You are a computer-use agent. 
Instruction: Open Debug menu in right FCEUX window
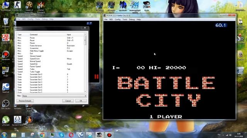coord(132,20)
